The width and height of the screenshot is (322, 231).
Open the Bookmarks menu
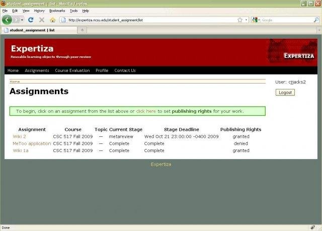pyautogui.click(x=57, y=11)
